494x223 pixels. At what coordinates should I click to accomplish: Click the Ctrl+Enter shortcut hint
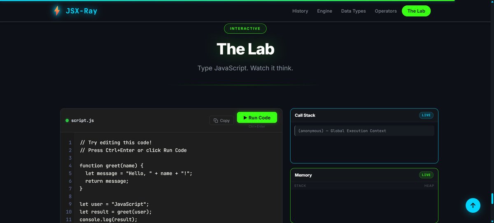[x=257, y=126]
